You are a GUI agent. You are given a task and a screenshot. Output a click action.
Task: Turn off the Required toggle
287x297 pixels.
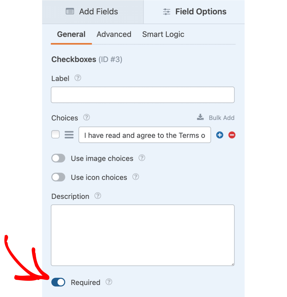[58, 282]
